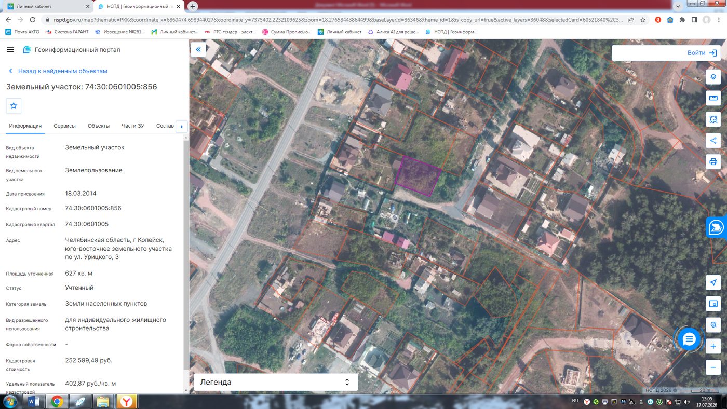The width and height of the screenshot is (727, 409).
Task: Center the map on my location
Action: point(713,282)
